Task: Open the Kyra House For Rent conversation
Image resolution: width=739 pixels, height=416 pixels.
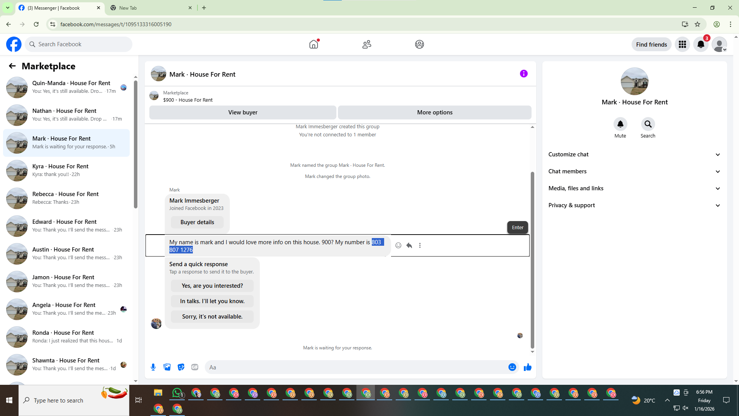Action: 66,170
